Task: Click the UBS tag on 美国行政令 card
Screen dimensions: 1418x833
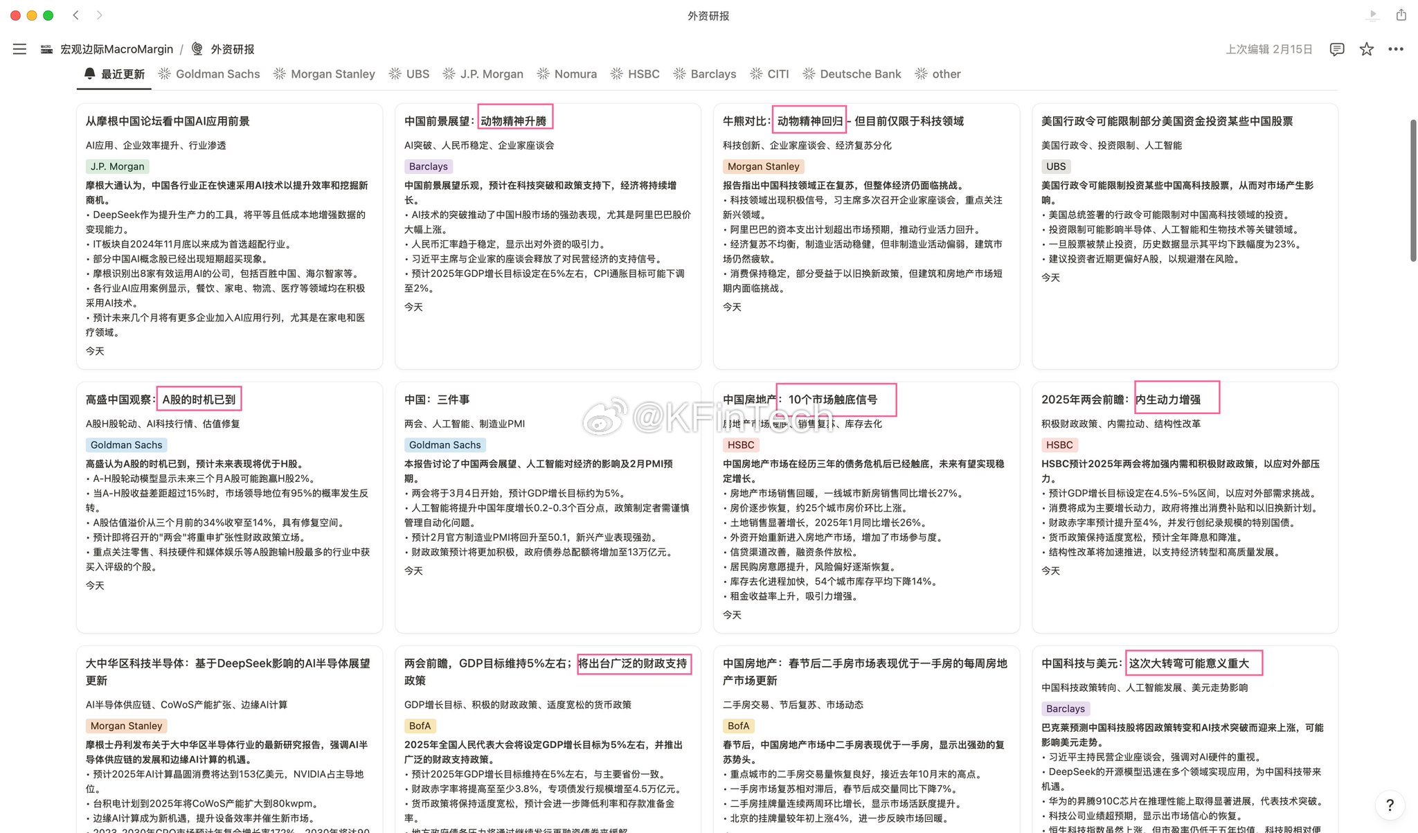Action: [1056, 167]
